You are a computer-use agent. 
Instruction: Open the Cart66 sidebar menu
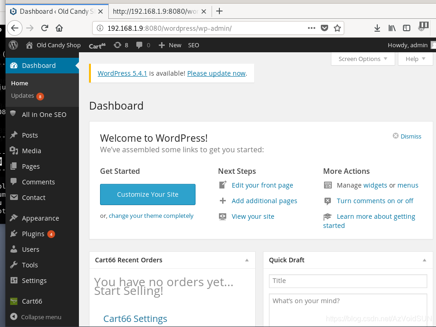(x=42, y=301)
